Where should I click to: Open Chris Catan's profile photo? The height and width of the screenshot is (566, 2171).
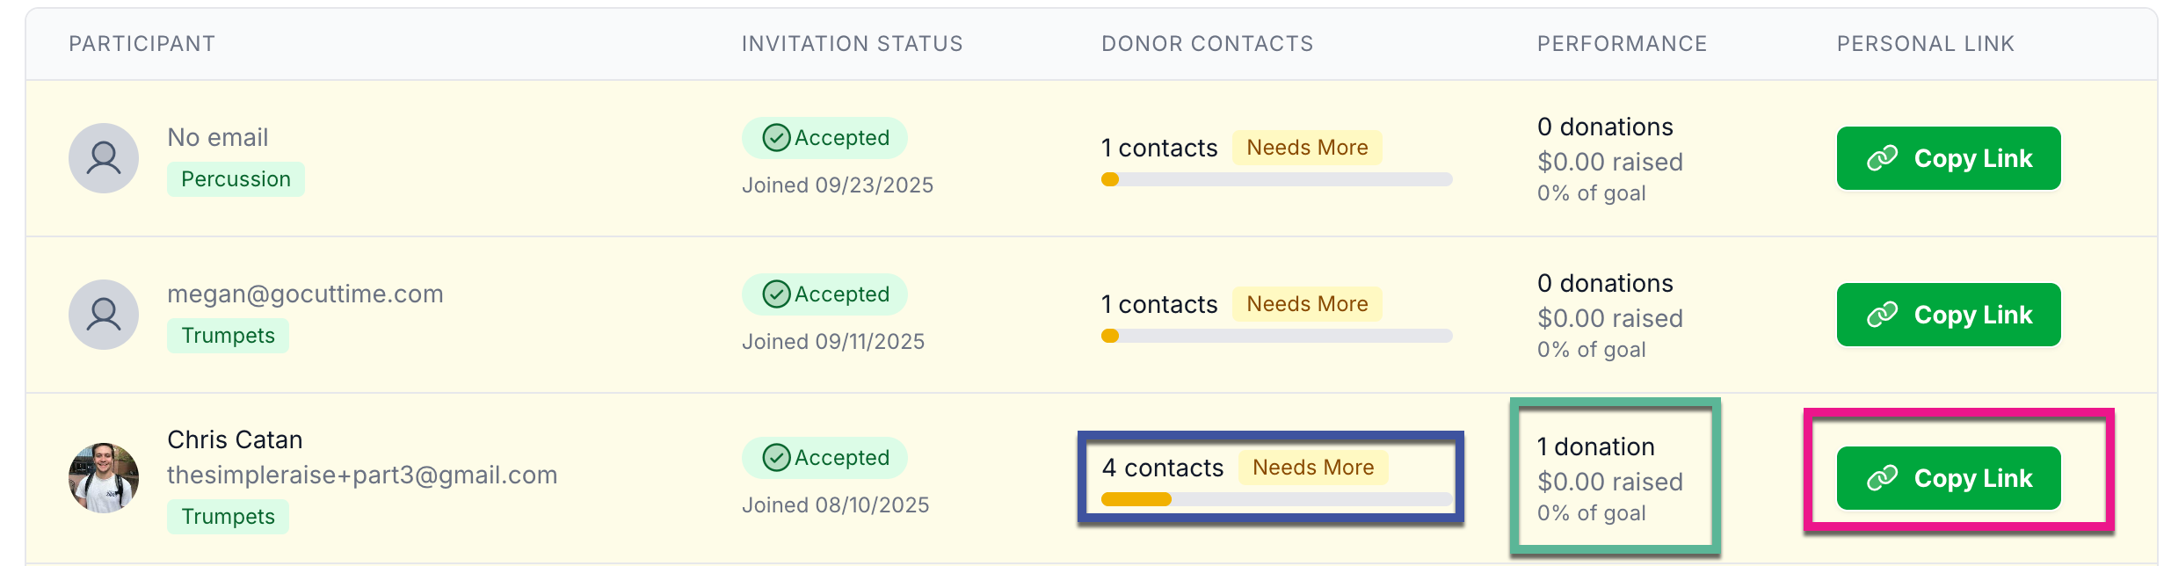[x=104, y=478]
